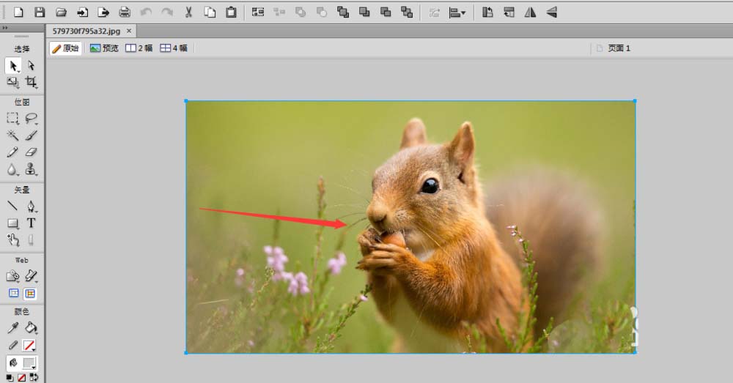This screenshot has height=383, width=733.
Task: Click the Save icon in toolbar
Action: 40,12
